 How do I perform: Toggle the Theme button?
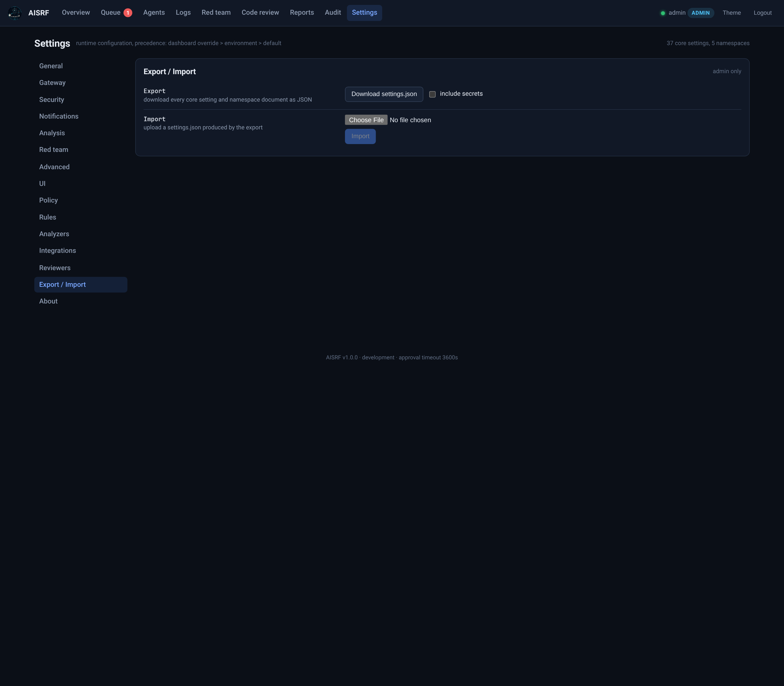[x=731, y=13]
